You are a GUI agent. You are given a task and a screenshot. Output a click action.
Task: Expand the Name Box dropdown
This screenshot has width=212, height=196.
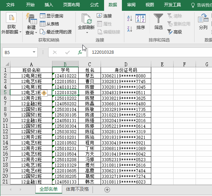[x=34, y=52]
